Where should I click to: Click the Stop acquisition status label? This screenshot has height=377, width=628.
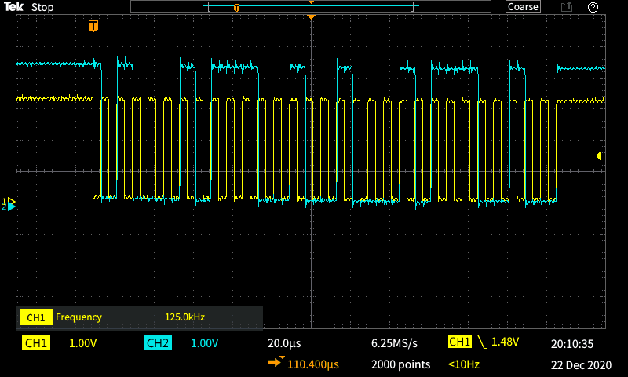(42, 7)
